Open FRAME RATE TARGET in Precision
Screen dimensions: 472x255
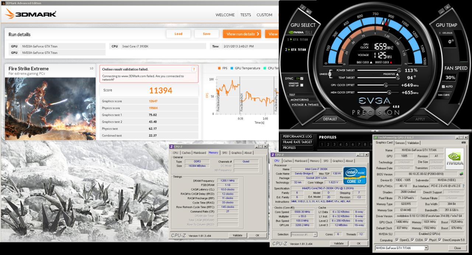[x=297, y=142]
